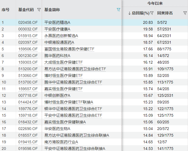Open fund 博时恒生医疗保健ETF联接A
Image resolution: width=188 pixels, height=151 pixels.
[69, 102]
